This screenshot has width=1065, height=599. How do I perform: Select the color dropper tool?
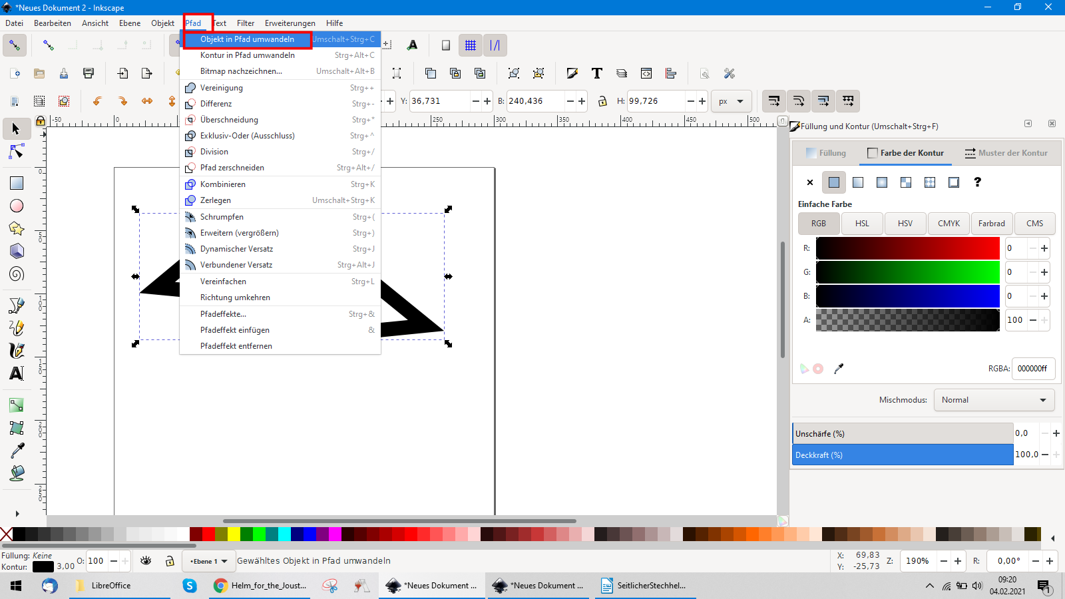pyautogui.click(x=17, y=451)
